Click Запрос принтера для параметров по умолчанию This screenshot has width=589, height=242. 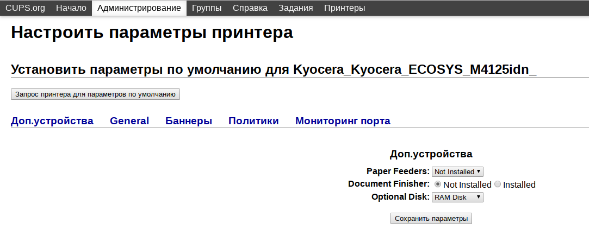point(95,94)
